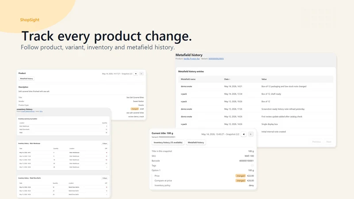Click the changed badge beside draft status
Screen dimensions: 354x199
tap(135, 109)
